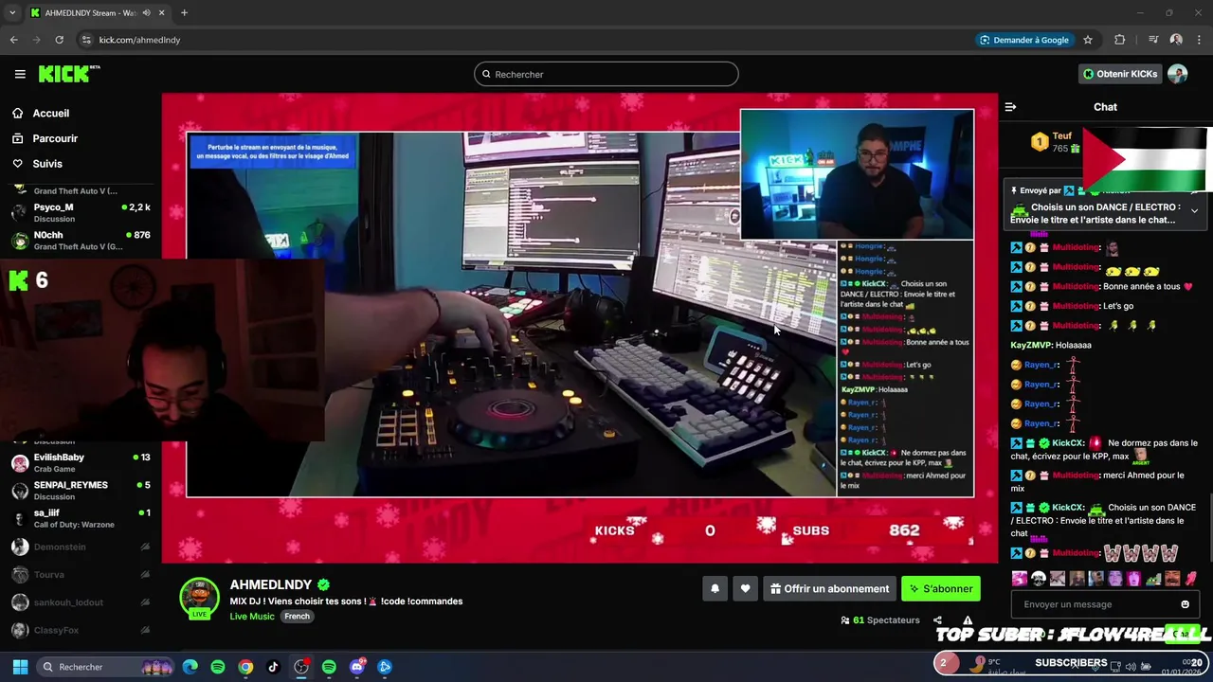Open browser media controls icon

(x=1153, y=40)
